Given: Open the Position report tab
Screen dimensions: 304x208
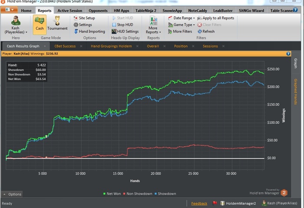Looking at the screenshot, I should (x=181, y=46).
